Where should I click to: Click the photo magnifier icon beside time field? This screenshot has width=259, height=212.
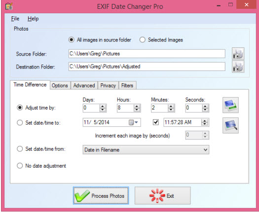point(230,125)
